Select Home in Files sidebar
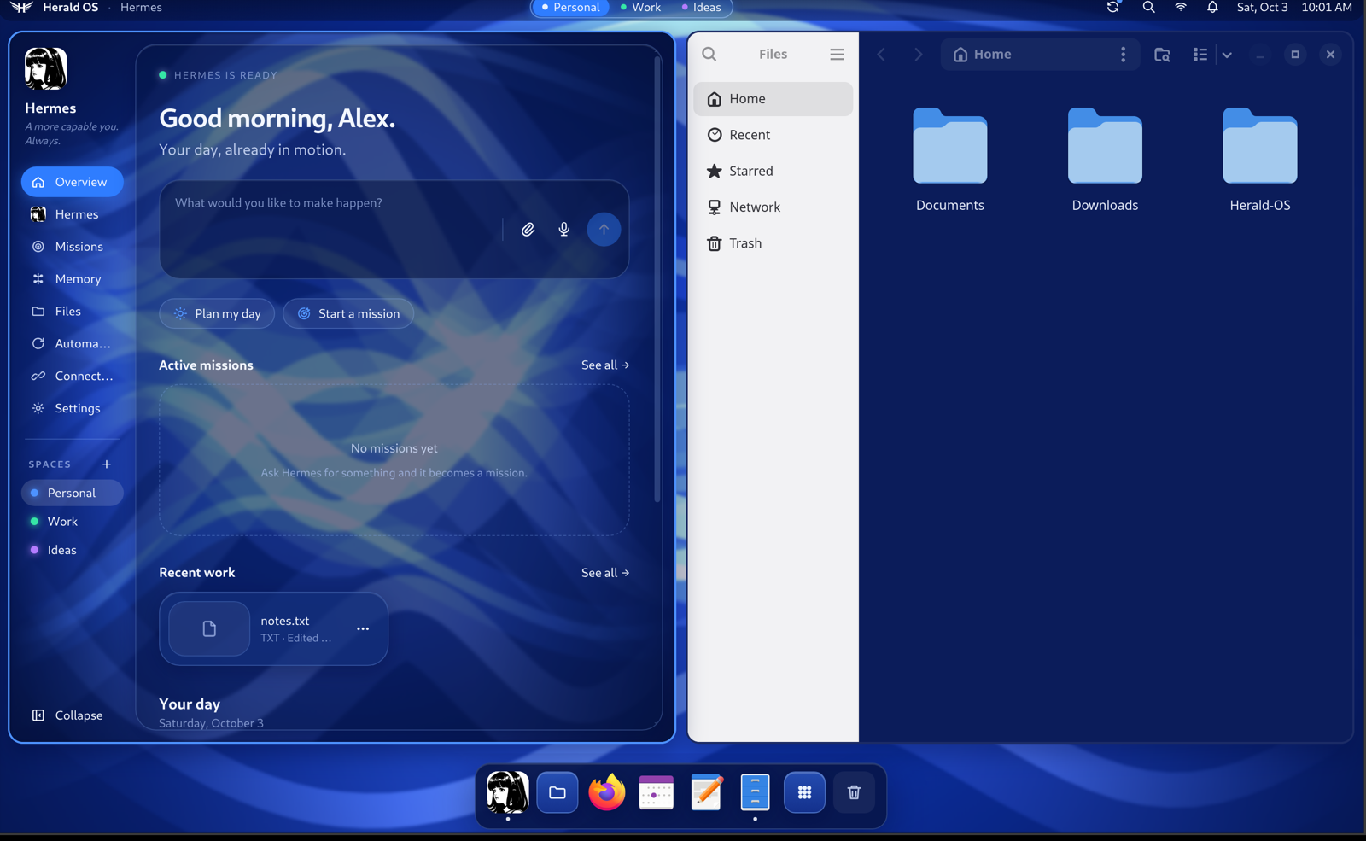Screen dimensions: 1366x841 click(x=773, y=99)
